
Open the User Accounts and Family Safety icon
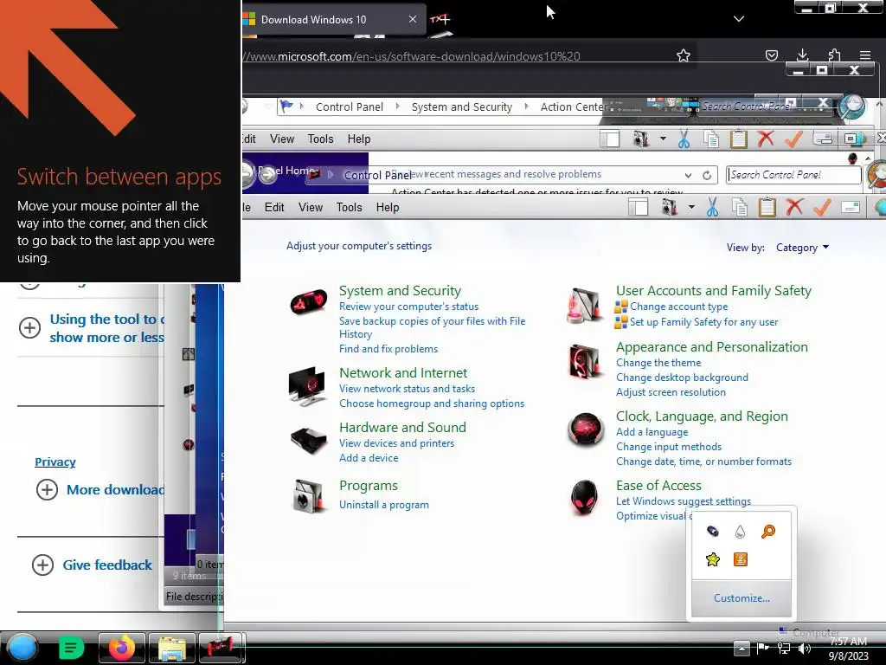point(584,306)
